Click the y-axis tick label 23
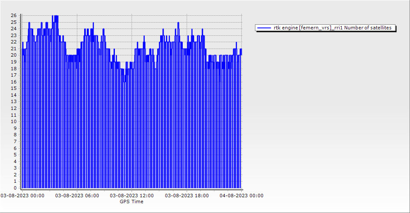This screenshot has width=410, height=213. click(14, 35)
